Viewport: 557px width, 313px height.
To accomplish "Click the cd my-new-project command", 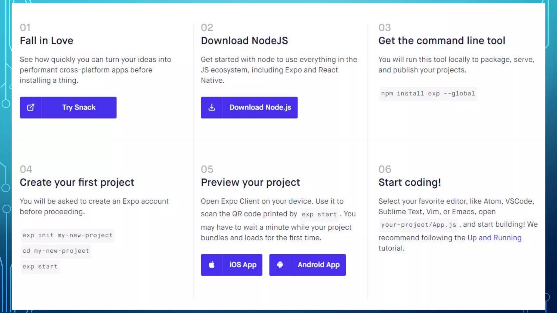I will 56,251.
